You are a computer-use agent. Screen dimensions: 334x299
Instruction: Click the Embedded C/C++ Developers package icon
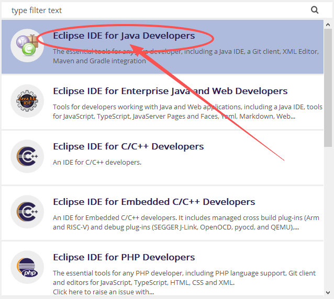click(x=27, y=212)
